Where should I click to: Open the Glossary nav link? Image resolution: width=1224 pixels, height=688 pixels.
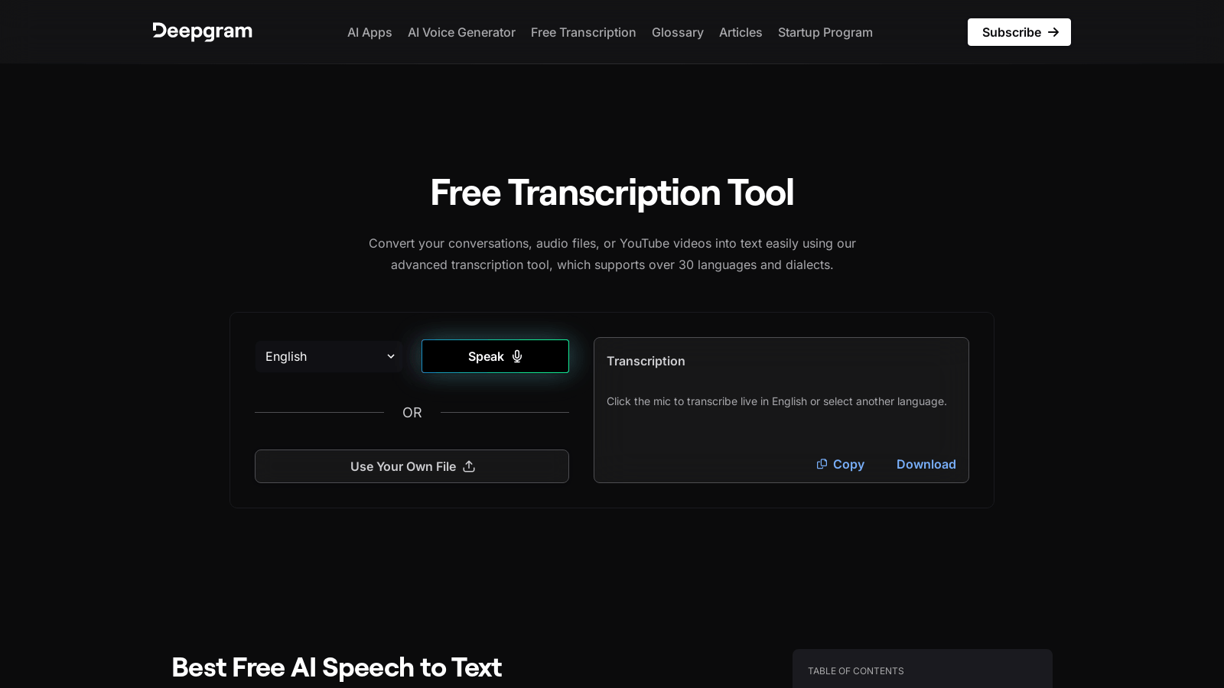[677, 32]
